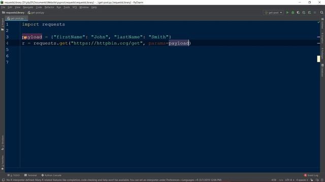325x182 pixels.
Task: Click the "Smith" string on line 3
Action: (158, 37)
